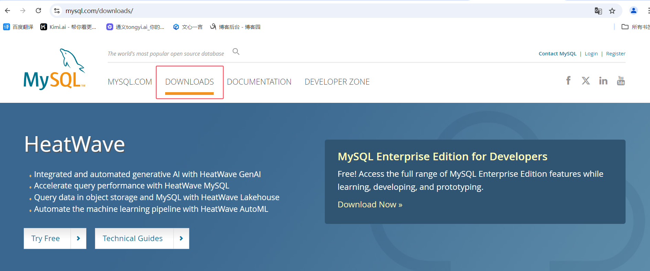
Task: Select the DOCUMENTATION navigation tab
Action: tap(259, 82)
